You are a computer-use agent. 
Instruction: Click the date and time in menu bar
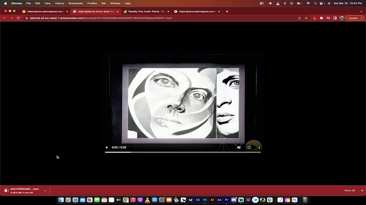click(348, 3)
